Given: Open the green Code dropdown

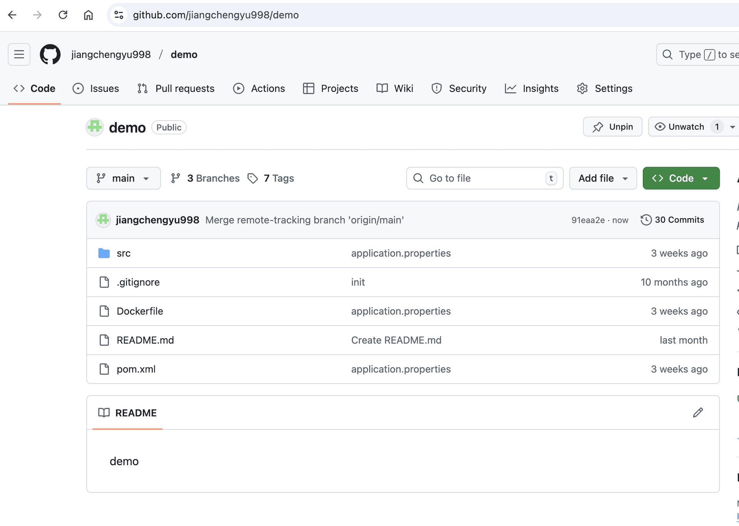Looking at the screenshot, I should pos(681,178).
